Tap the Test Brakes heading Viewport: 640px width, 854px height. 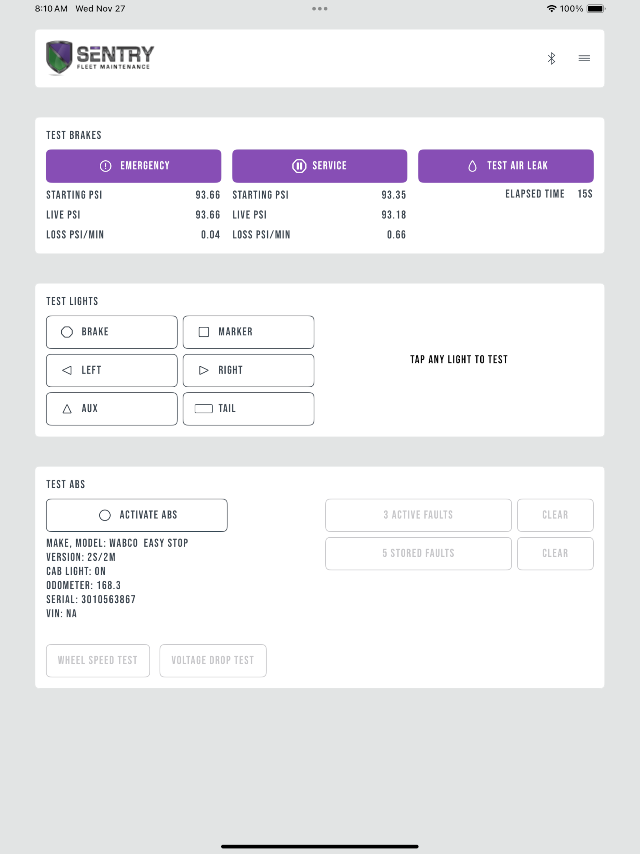click(x=74, y=135)
